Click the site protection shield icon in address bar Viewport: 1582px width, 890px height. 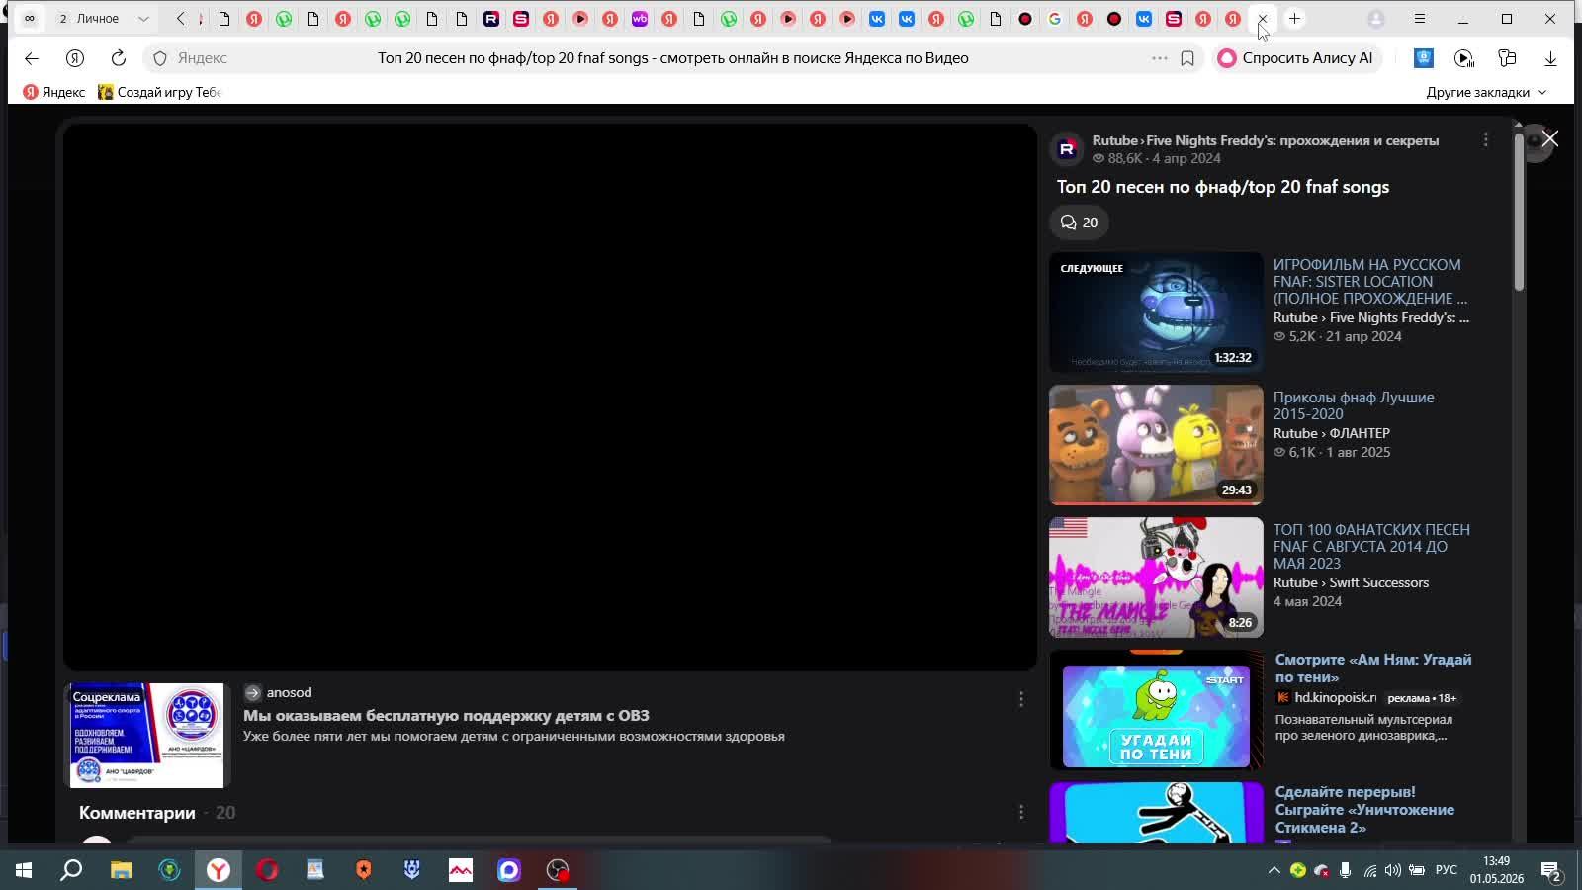(160, 58)
